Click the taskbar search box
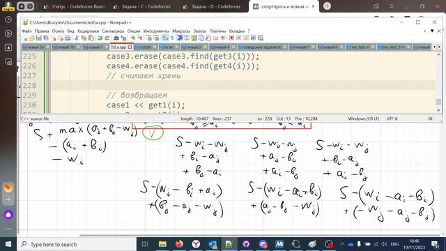 point(77,244)
